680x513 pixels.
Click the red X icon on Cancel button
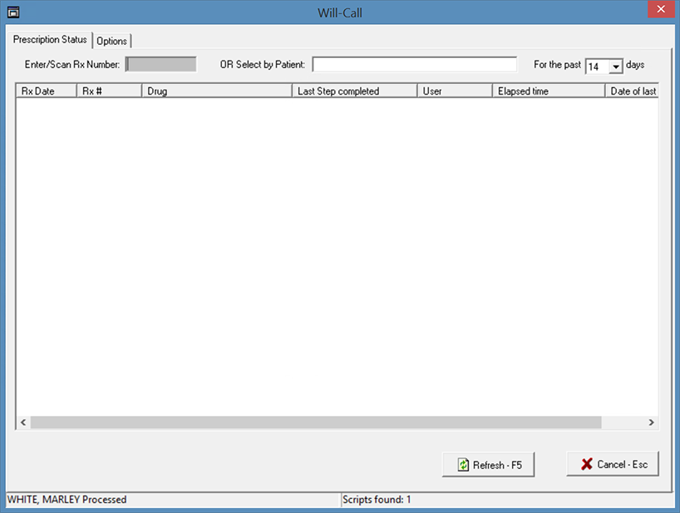click(x=586, y=465)
